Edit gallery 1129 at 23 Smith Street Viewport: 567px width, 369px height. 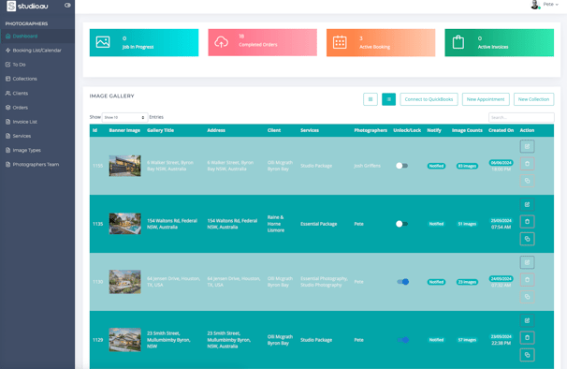pos(527,320)
